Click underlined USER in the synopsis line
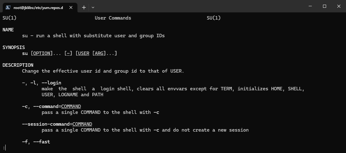346x153 pixels. click(83, 53)
